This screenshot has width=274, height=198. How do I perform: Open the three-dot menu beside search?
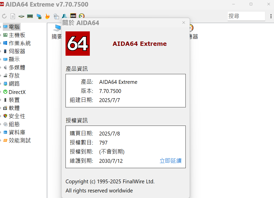(x=271, y=16)
